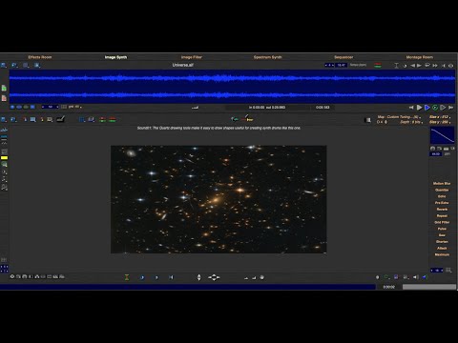Click the waveform icon atop left tool column
The height and width of the screenshot is (343, 458).
[4, 130]
